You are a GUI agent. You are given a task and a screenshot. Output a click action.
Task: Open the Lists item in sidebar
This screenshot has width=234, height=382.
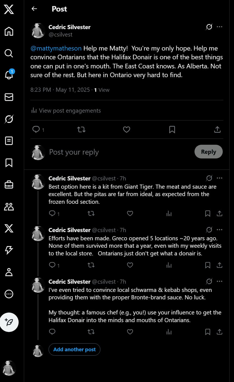click(x=9, y=141)
